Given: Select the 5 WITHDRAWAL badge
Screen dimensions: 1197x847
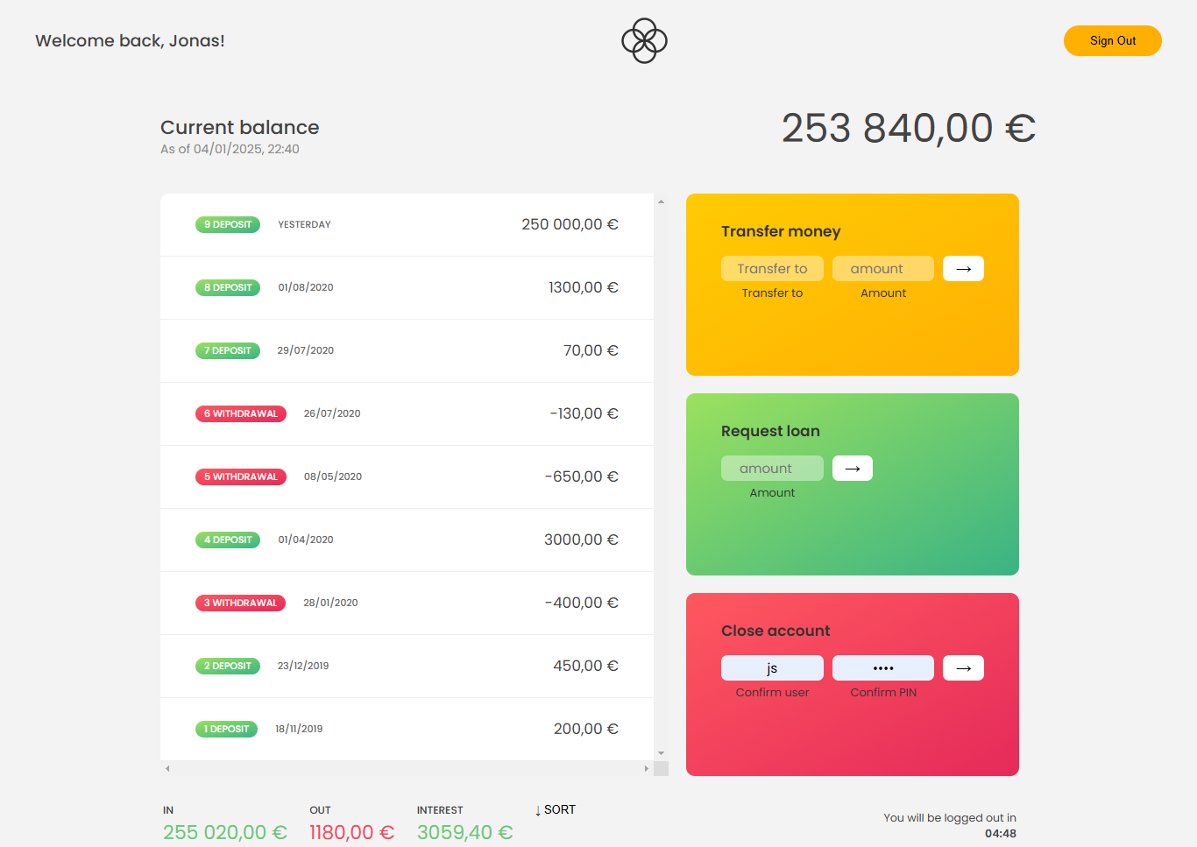Looking at the screenshot, I should 241,476.
